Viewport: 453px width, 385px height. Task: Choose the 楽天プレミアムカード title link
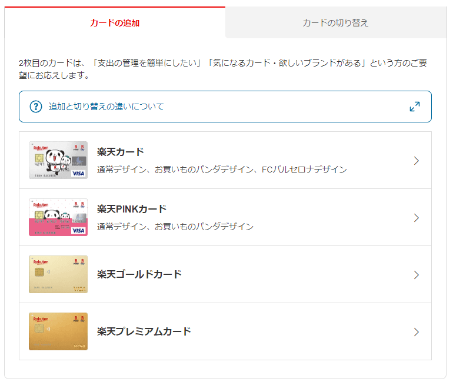point(144,331)
